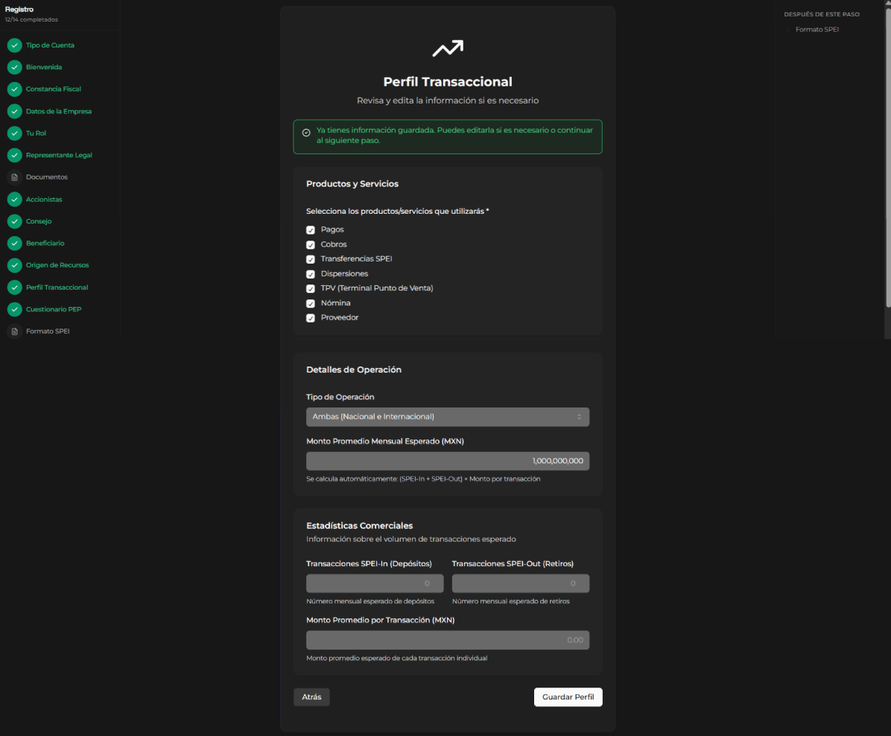This screenshot has width=891, height=736.
Task: Click the checkmark icon next to Origen de Recursos
Action: coord(15,265)
